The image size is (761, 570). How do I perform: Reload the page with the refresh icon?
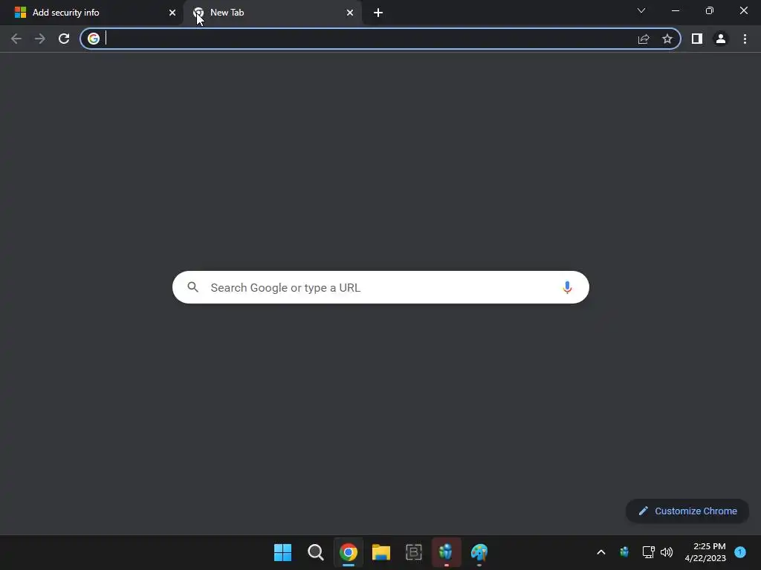[x=64, y=39]
